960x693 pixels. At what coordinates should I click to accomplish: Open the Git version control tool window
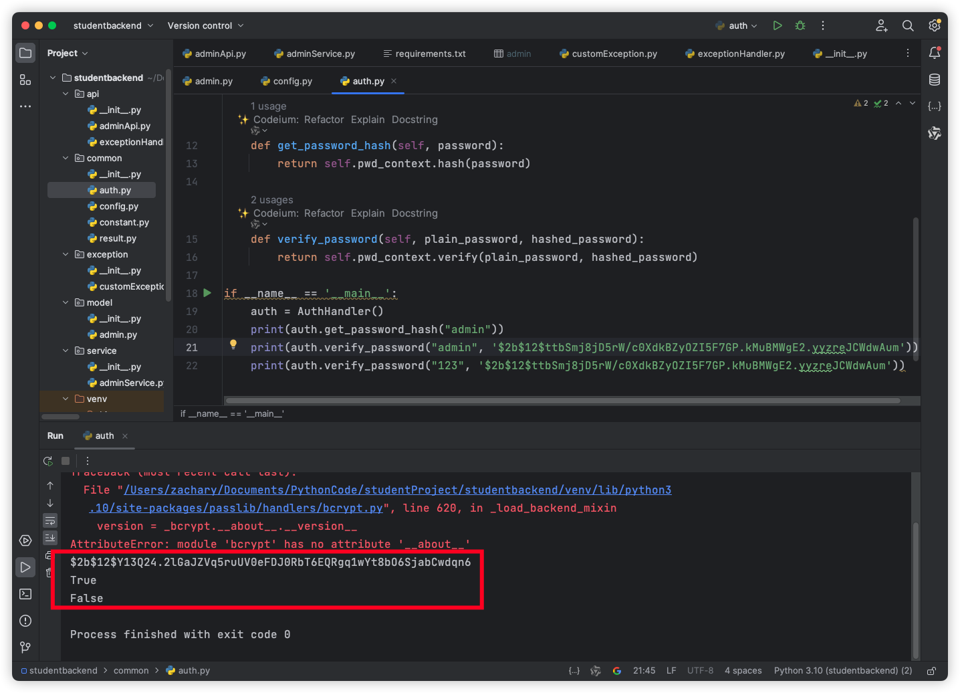tap(25, 647)
